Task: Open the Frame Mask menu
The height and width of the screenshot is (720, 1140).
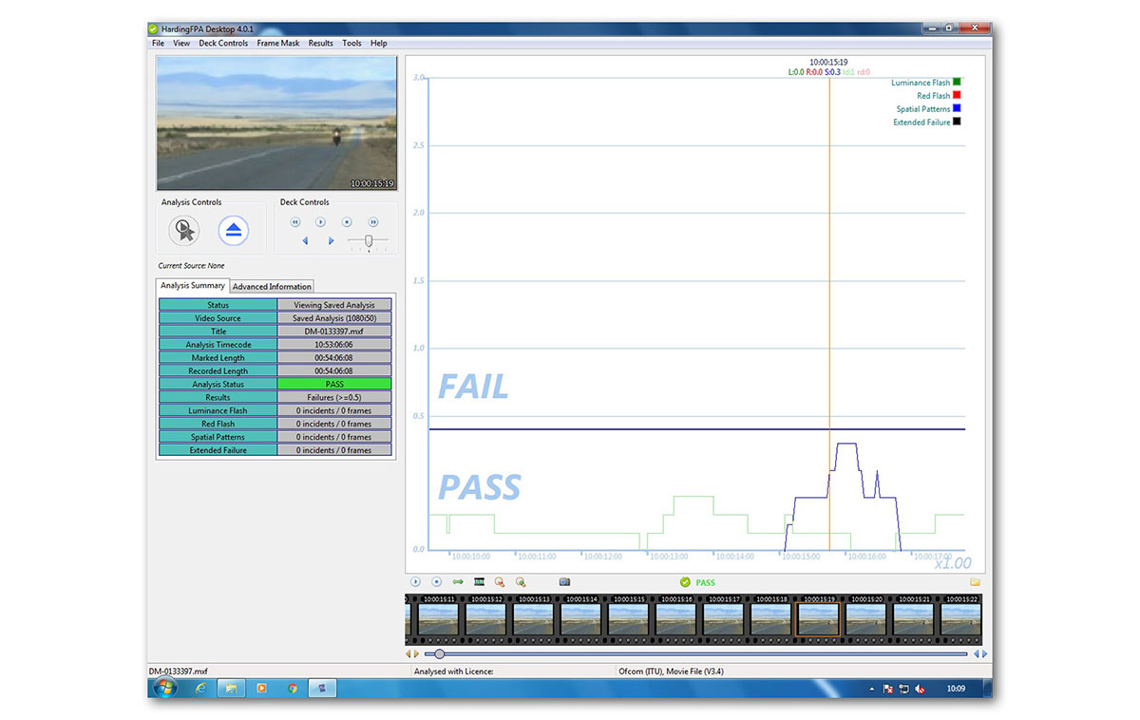Action: (277, 43)
